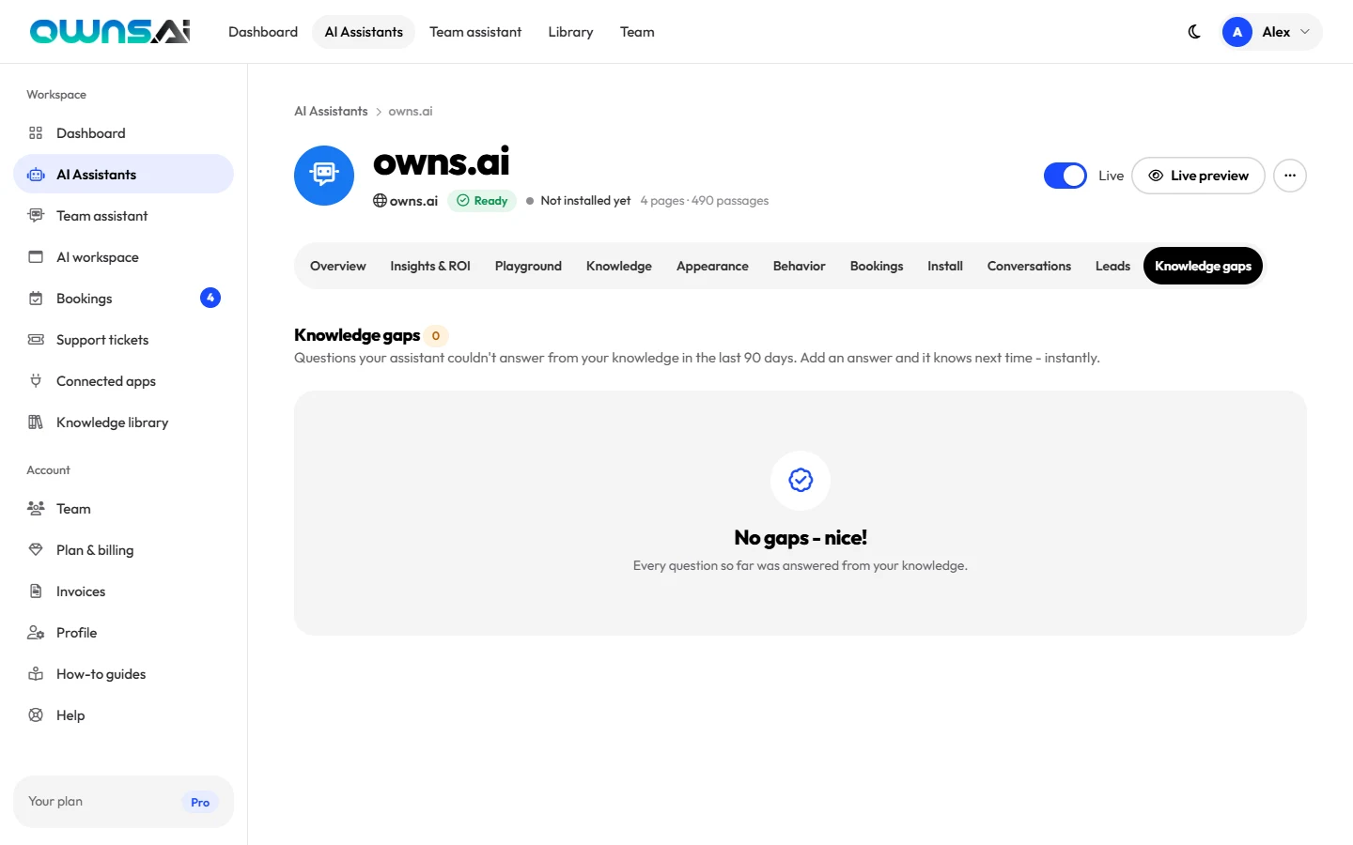Viewport: 1353px width, 845px height.
Task: Open the three-dot more options menu
Action: click(1290, 176)
